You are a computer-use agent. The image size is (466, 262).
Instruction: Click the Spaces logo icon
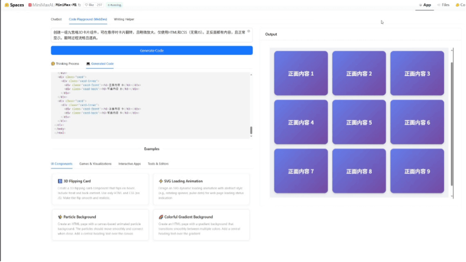(x=7, y=5)
